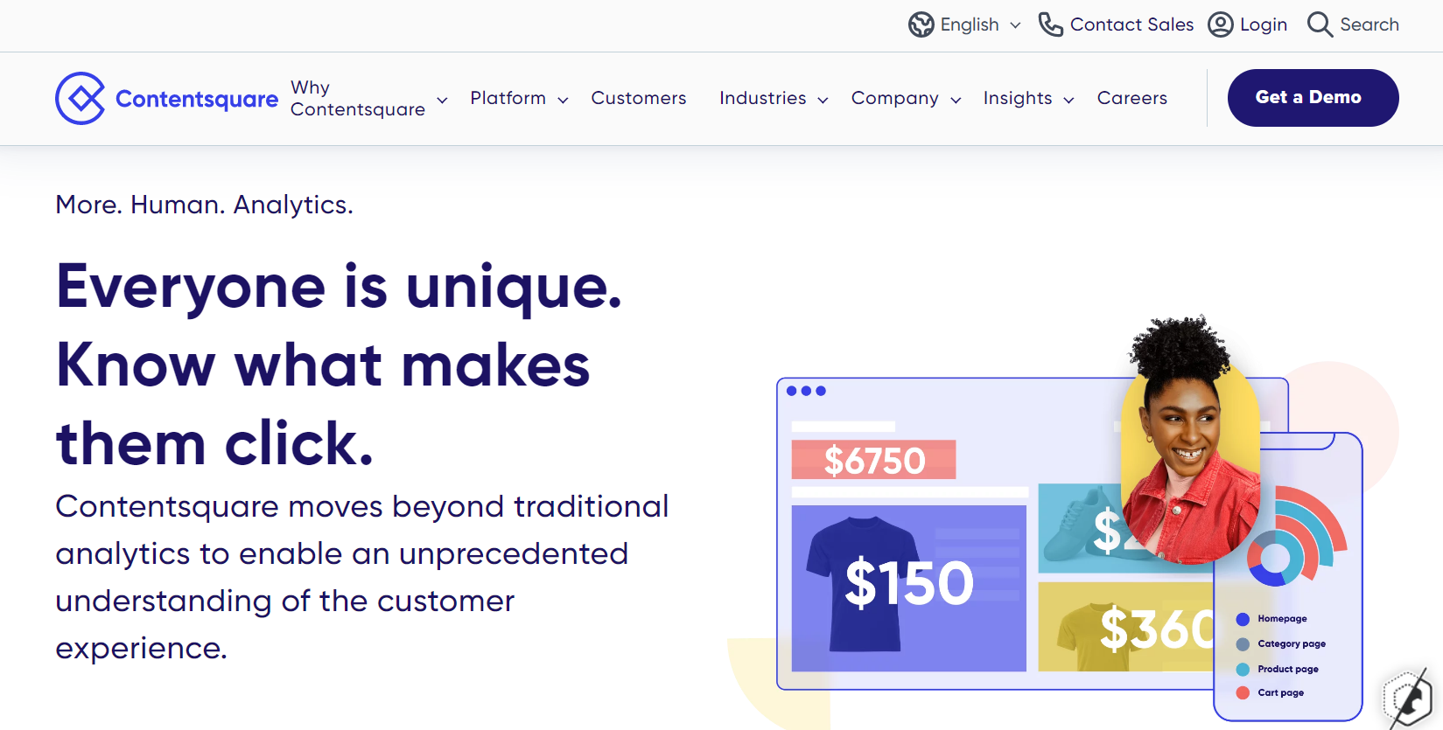Expand the Why Contentsquare menu chevron
The image size is (1443, 730).
pyautogui.click(x=442, y=100)
